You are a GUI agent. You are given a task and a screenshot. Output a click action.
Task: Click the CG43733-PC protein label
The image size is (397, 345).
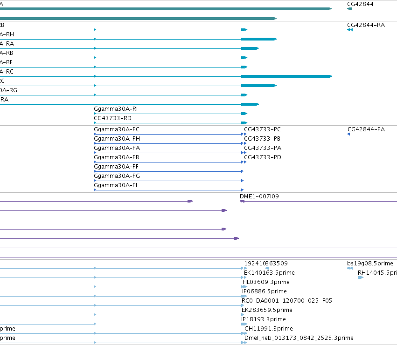point(262,129)
